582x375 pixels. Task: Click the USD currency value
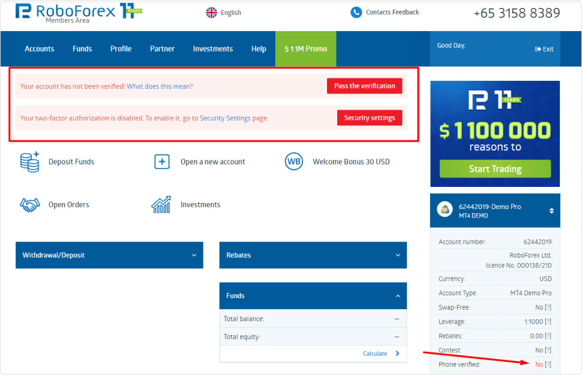pyautogui.click(x=545, y=279)
